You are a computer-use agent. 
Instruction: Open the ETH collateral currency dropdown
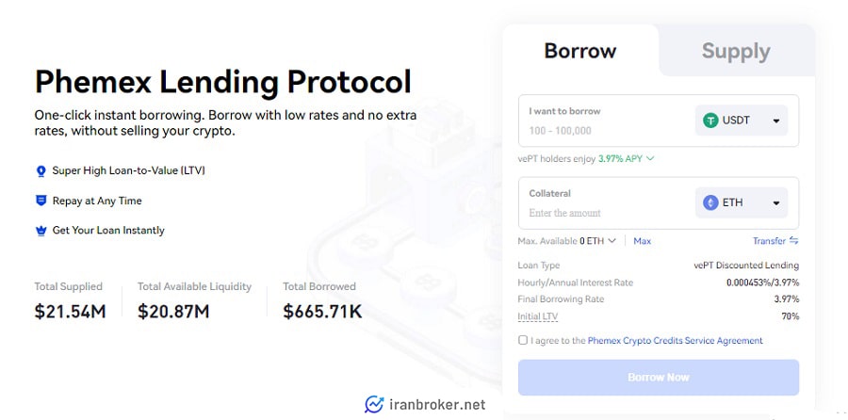tap(742, 202)
